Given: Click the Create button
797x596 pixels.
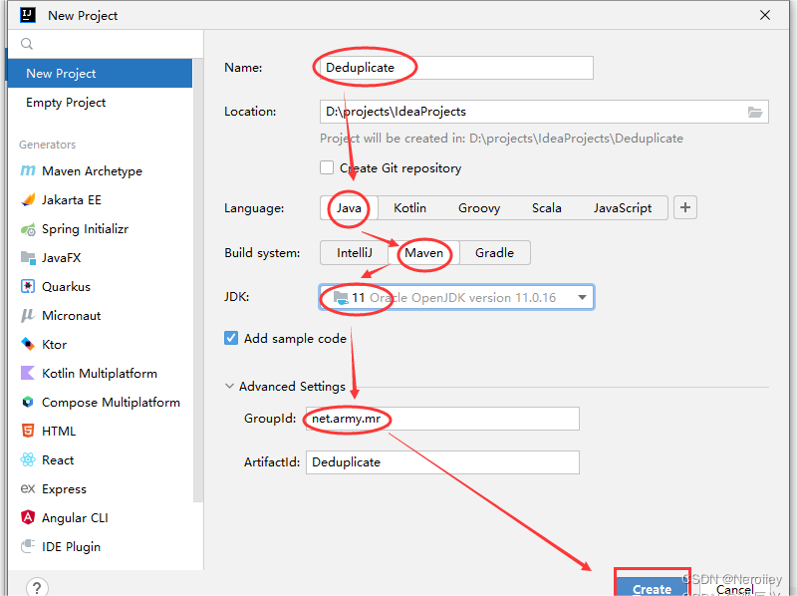Looking at the screenshot, I should point(652,585).
